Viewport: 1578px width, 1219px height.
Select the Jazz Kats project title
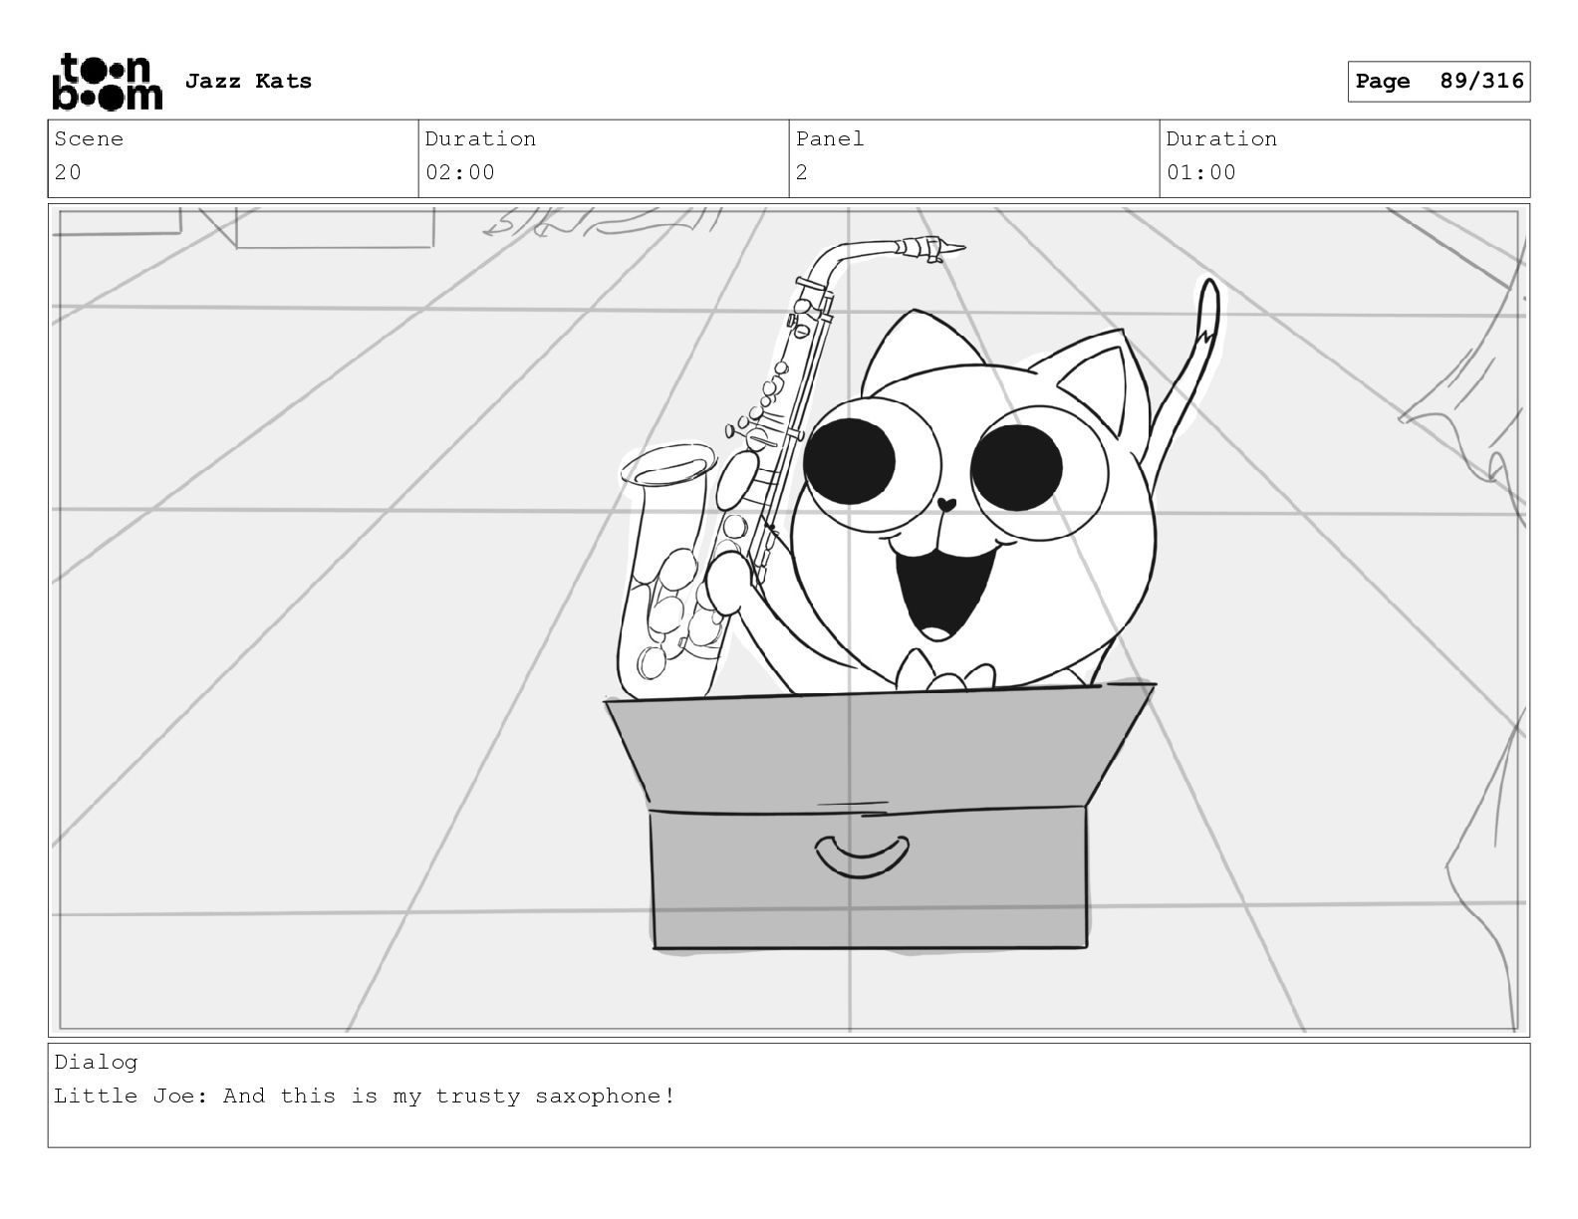248,82
